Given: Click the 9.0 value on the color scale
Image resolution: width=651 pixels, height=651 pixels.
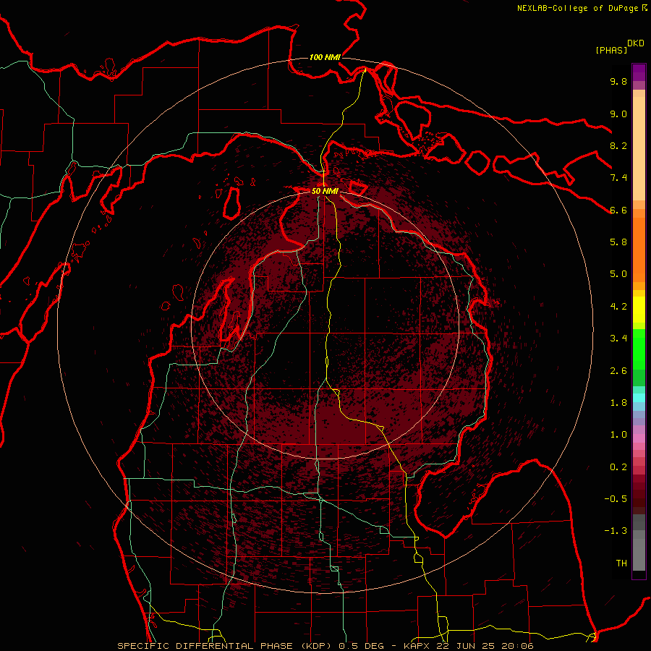Looking at the screenshot, I should coord(618,114).
